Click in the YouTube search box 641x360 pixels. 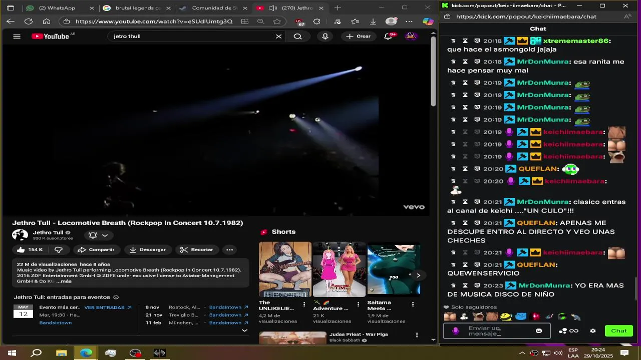[193, 36]
